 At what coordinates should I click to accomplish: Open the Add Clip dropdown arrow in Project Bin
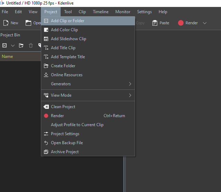click(13, 45)
